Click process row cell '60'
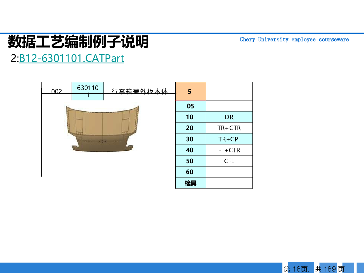 (190, 172)
